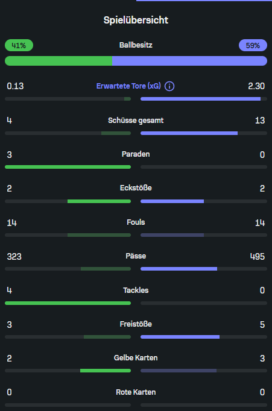Click the 59% possession badge
272x411 pixels.
click(253, 45)
